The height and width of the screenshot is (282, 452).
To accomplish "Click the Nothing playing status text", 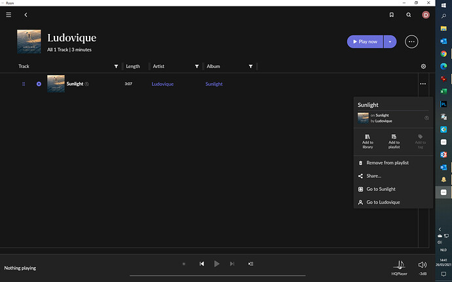I will tap(20, 268).
